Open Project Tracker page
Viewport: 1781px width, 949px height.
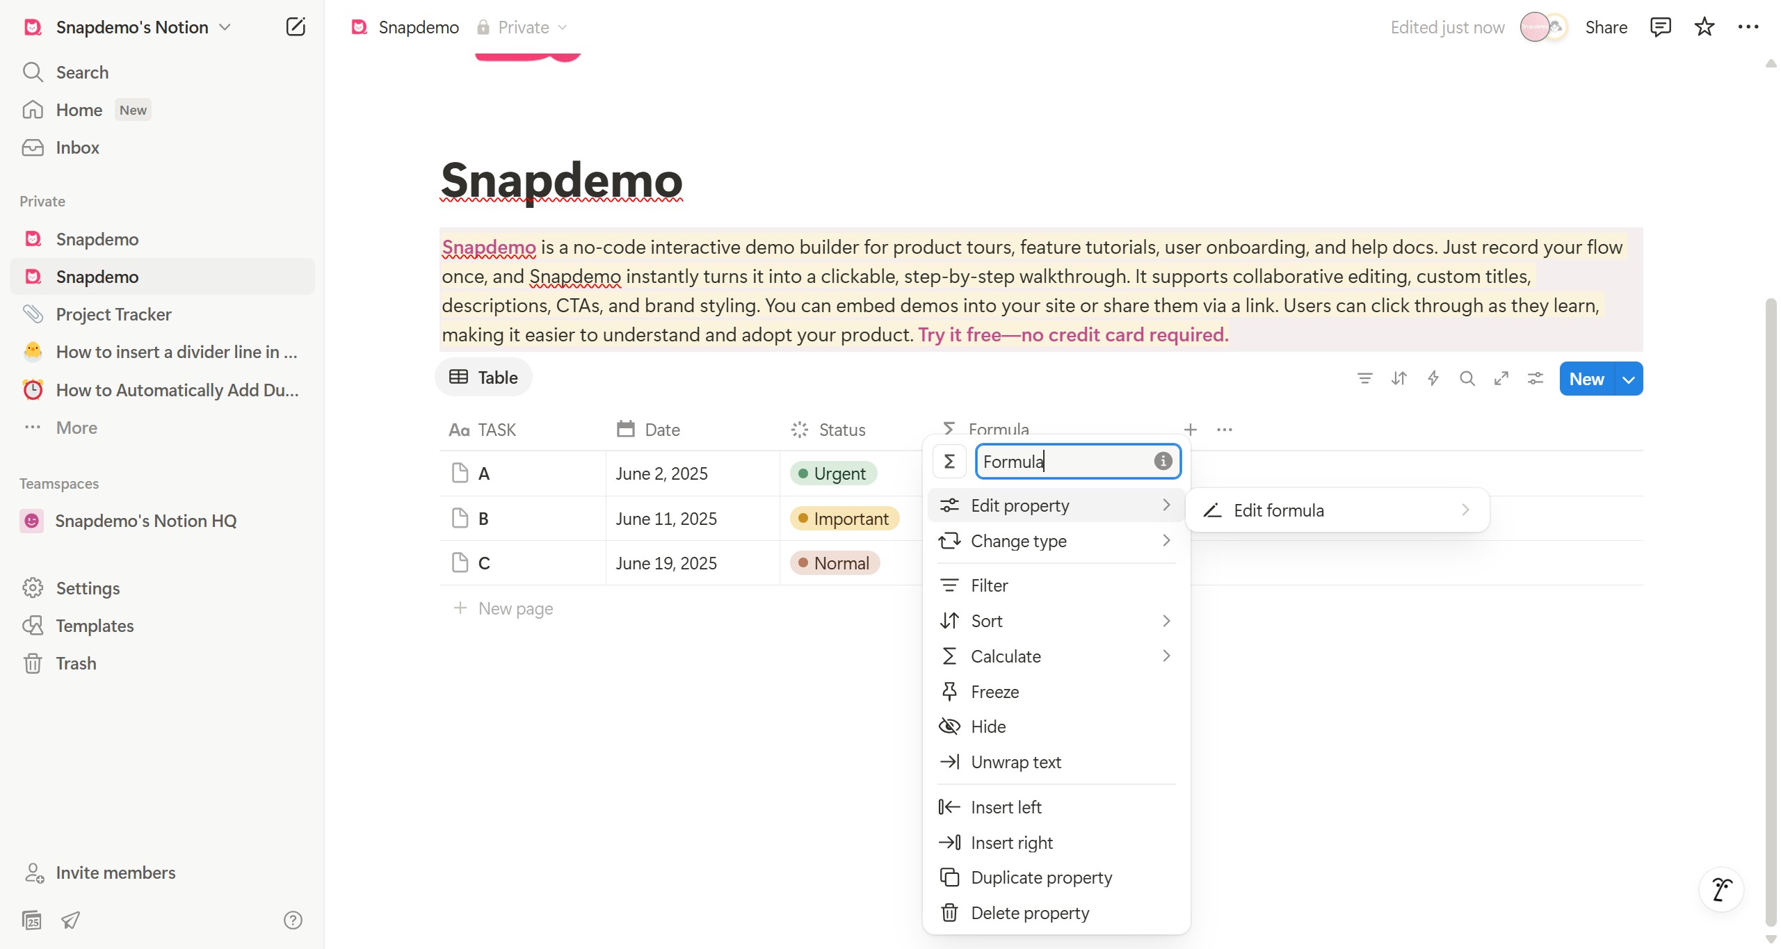(x=162, y=314)
